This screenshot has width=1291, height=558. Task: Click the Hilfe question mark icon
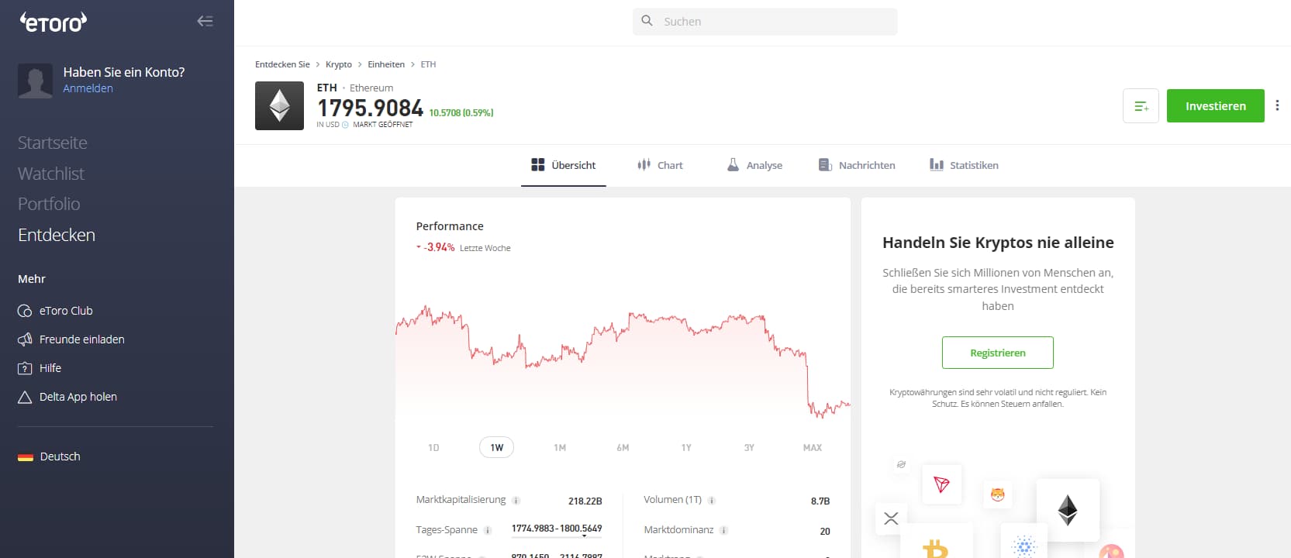pos(25,368)
